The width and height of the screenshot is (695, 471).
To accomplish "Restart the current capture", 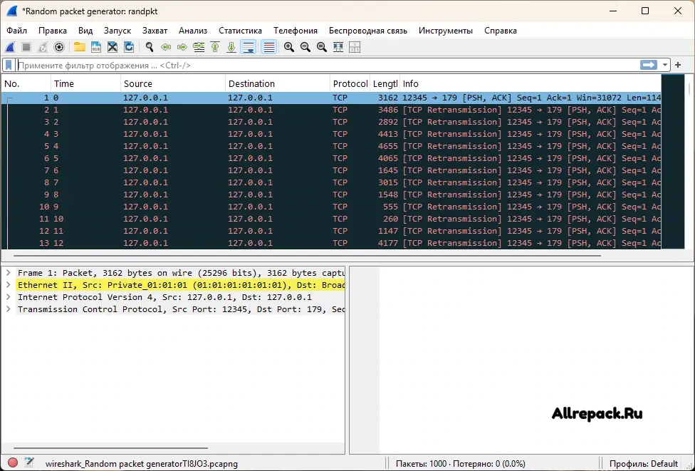I will click(x=43, y=47).
